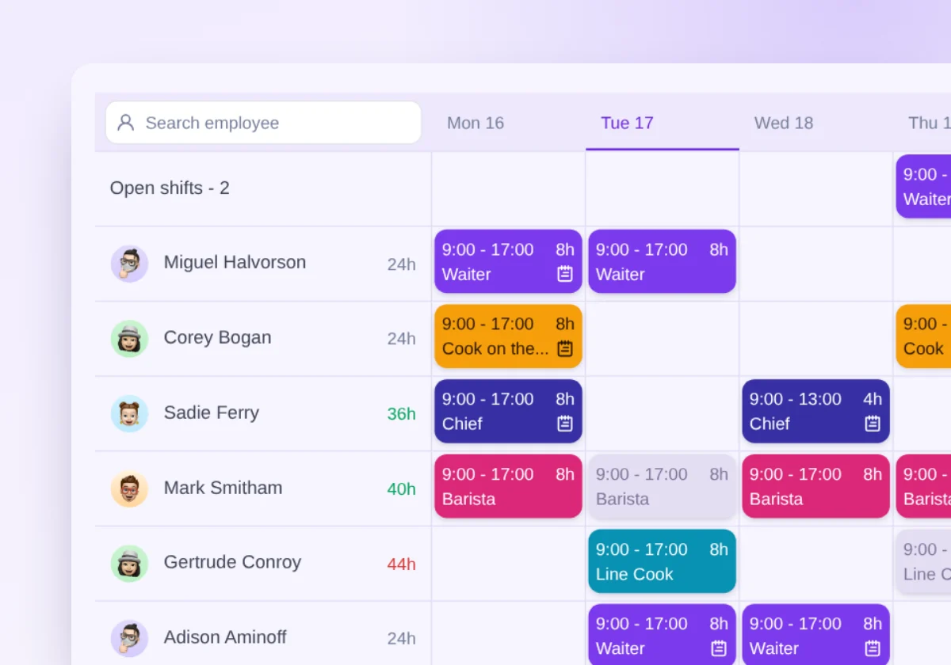Open Gertrude Conroy's greyed Thursday Line Cook shift
The width and height of the screenshot is (951, 665).
[x=923, y=561]
